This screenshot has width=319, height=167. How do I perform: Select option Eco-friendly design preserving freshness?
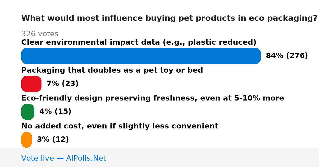(153, 98)
